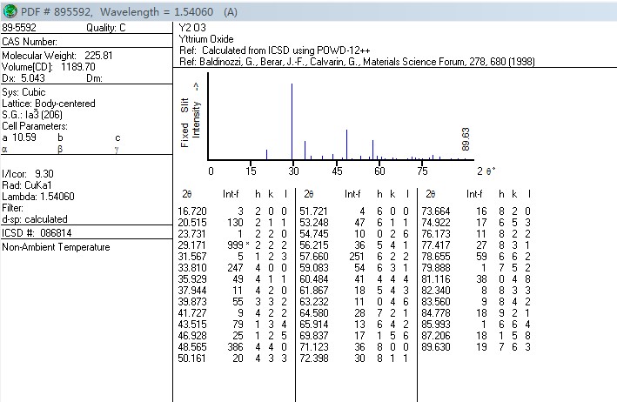Select the Molecular Weight value 225.81

(98, 56)
